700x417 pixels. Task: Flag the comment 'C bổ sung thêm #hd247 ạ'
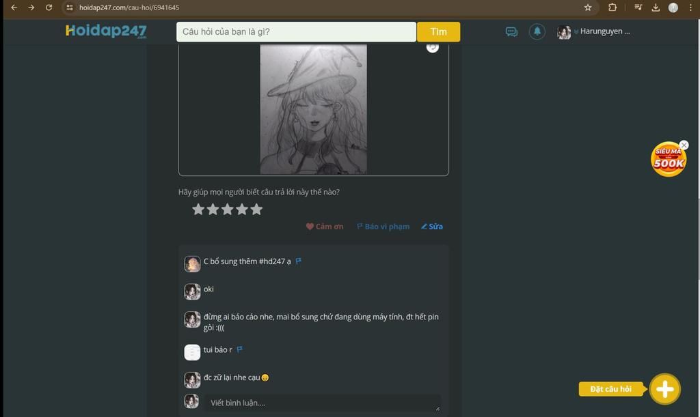(x=298, y=261)
